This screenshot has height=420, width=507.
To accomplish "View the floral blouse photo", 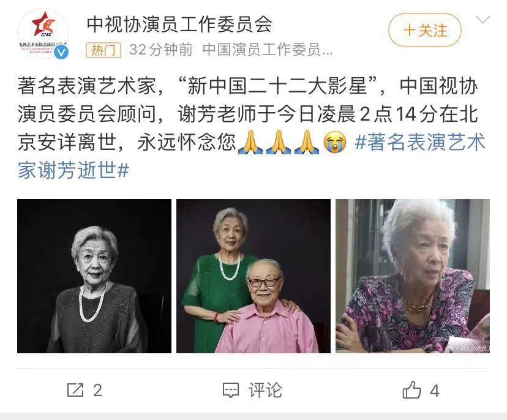I will point(413,276).
